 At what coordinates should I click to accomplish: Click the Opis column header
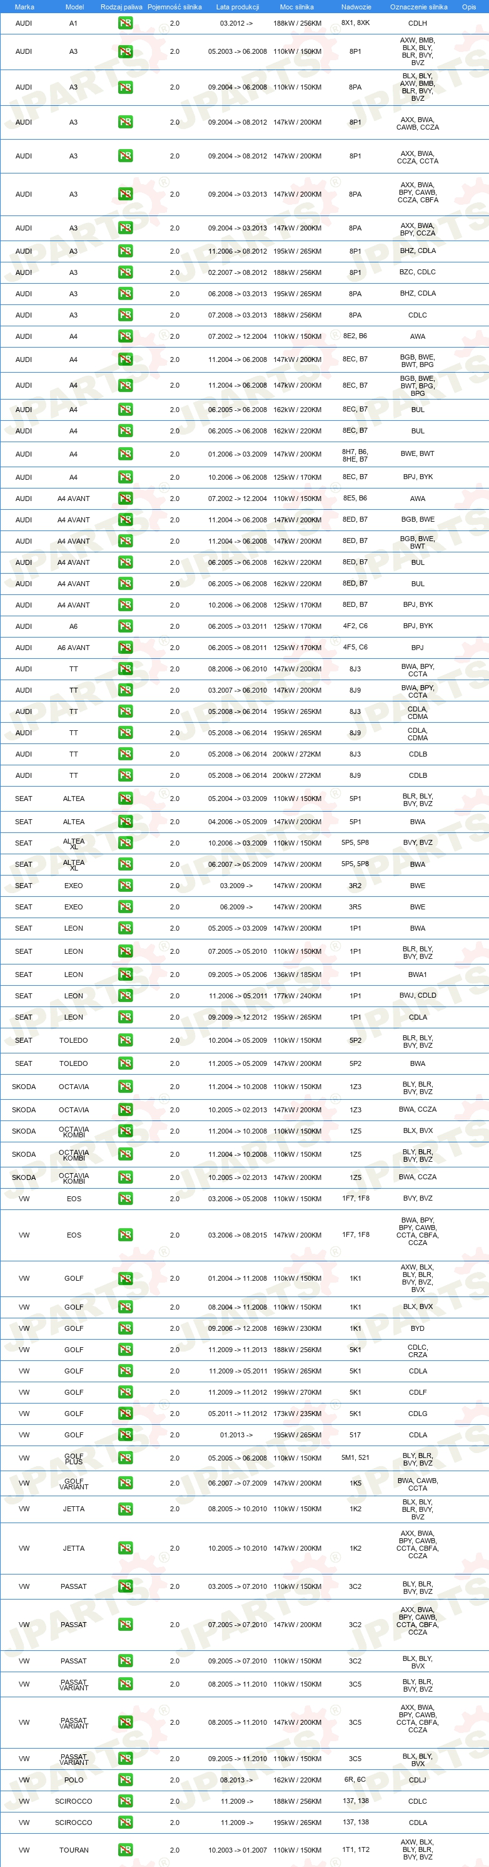470,6
